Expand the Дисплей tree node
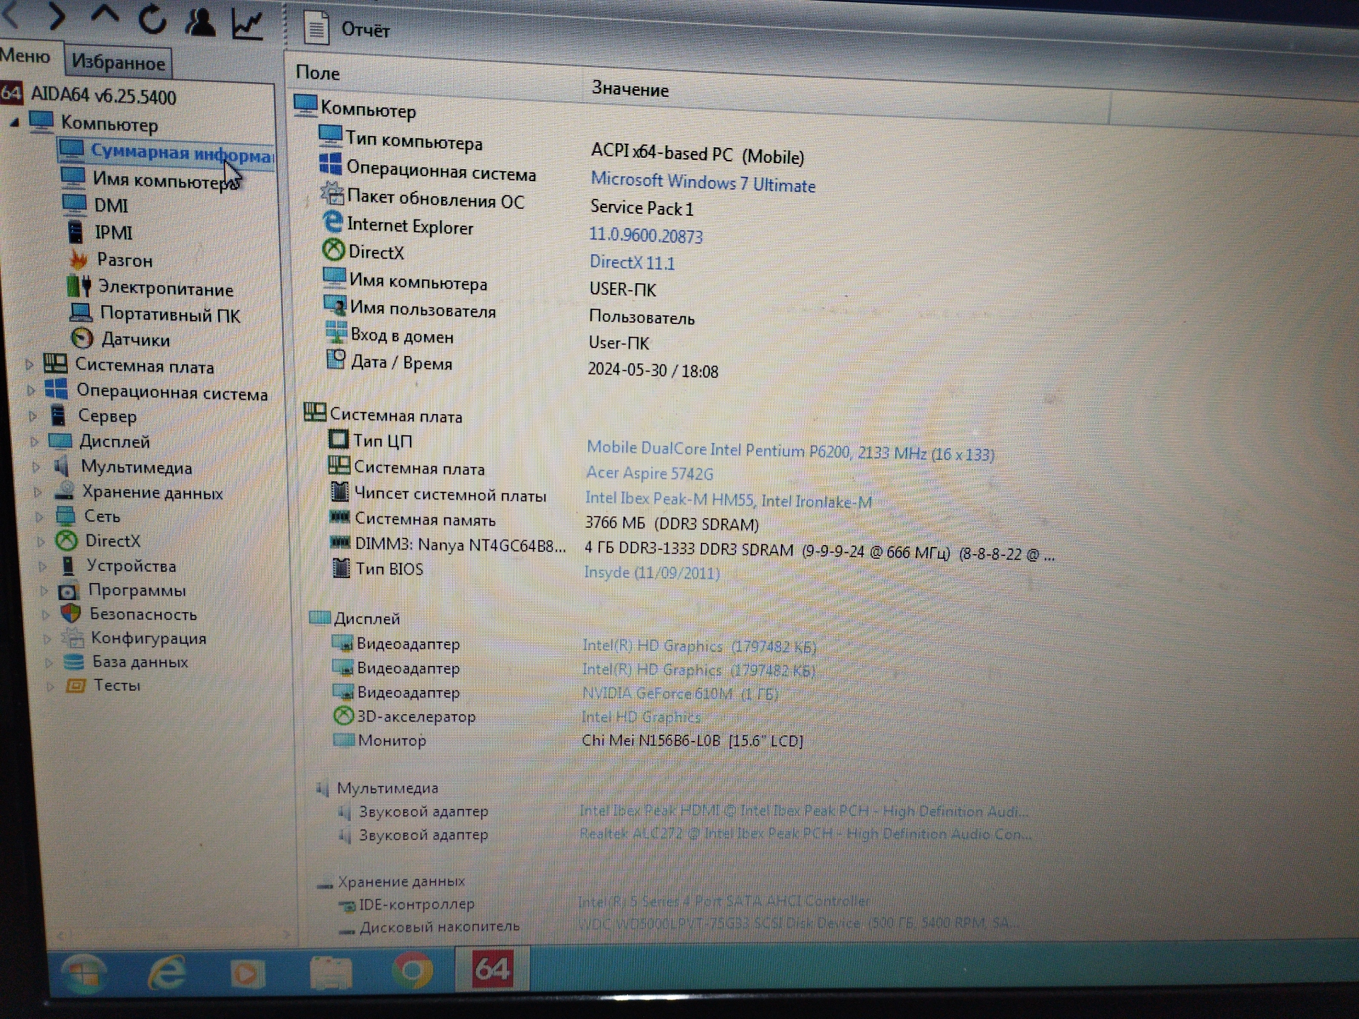Image resolution: width=1359 pixels, height=1019 pixels. click(x=34, y=442)
